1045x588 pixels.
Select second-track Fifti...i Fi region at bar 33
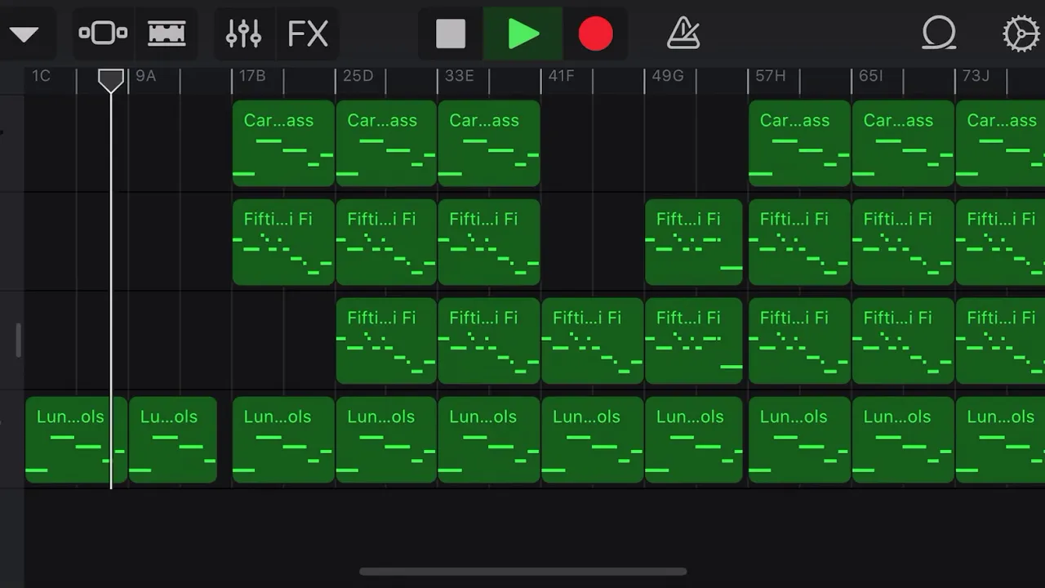489,243
